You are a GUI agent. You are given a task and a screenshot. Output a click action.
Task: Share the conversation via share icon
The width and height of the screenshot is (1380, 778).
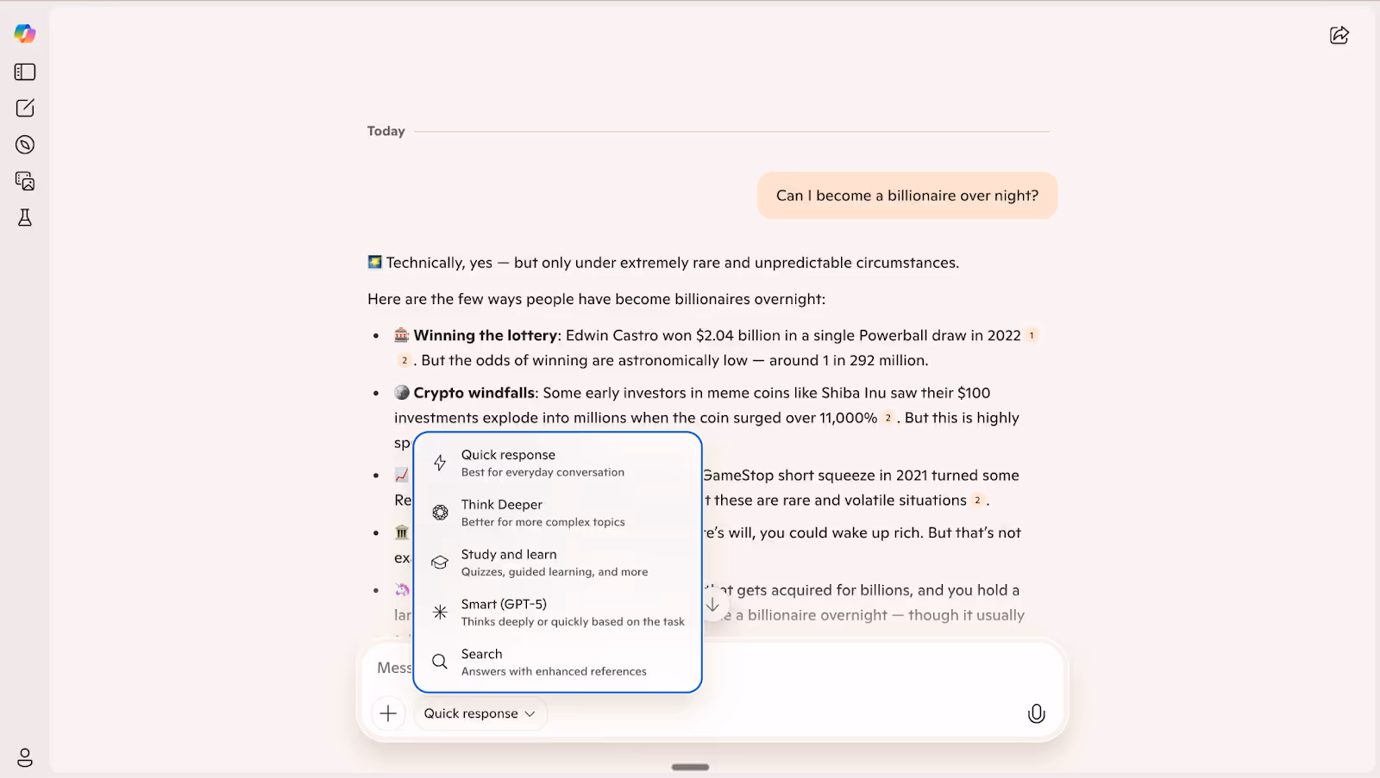coord(1339,35)
